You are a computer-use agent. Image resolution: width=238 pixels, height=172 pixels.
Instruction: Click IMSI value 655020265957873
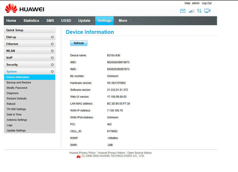coord(118,69)
